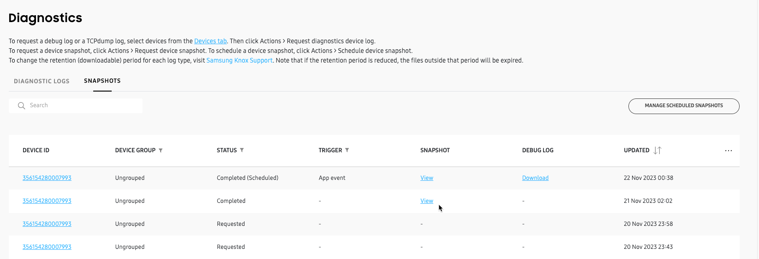The height and width of the screenshot is (259, 759).
Task: Download the debug log
Action: point(535,178)
